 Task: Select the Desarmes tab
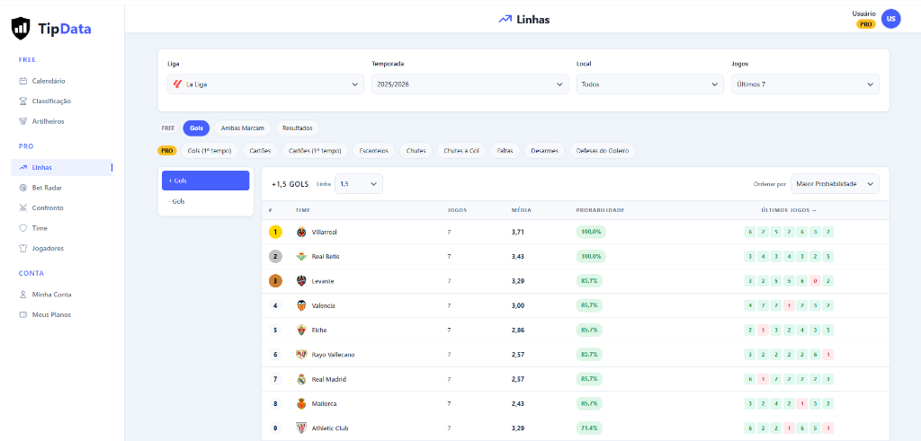tap(544, 151)
